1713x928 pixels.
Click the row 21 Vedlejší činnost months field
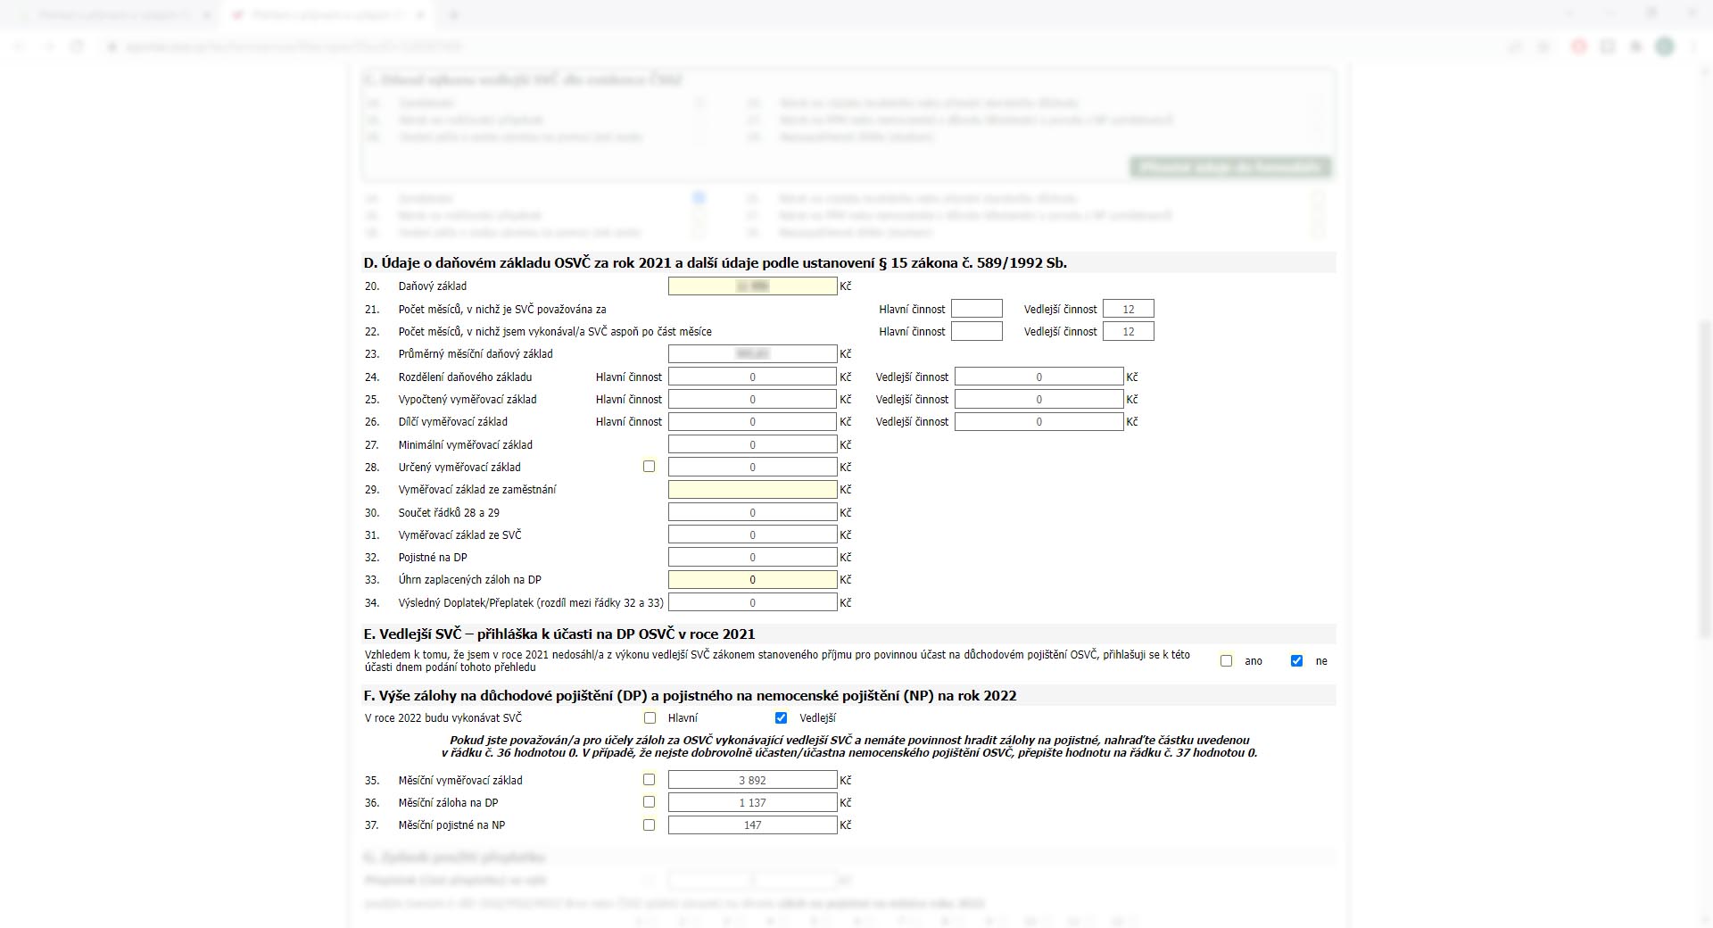pyautogui.click(x=1129, y=309)
